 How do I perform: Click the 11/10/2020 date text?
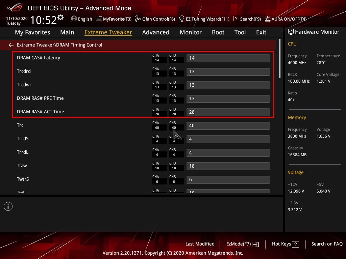click(17, 18)
